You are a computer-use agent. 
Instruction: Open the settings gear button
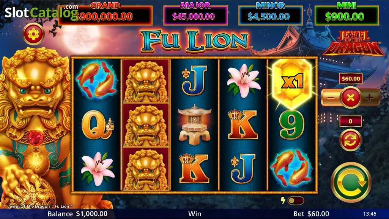33,34
